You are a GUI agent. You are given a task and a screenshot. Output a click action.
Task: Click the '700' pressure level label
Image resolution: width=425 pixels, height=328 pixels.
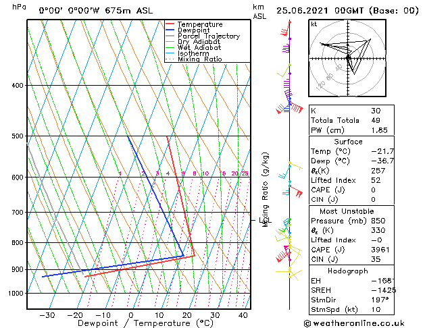[18, 213]
